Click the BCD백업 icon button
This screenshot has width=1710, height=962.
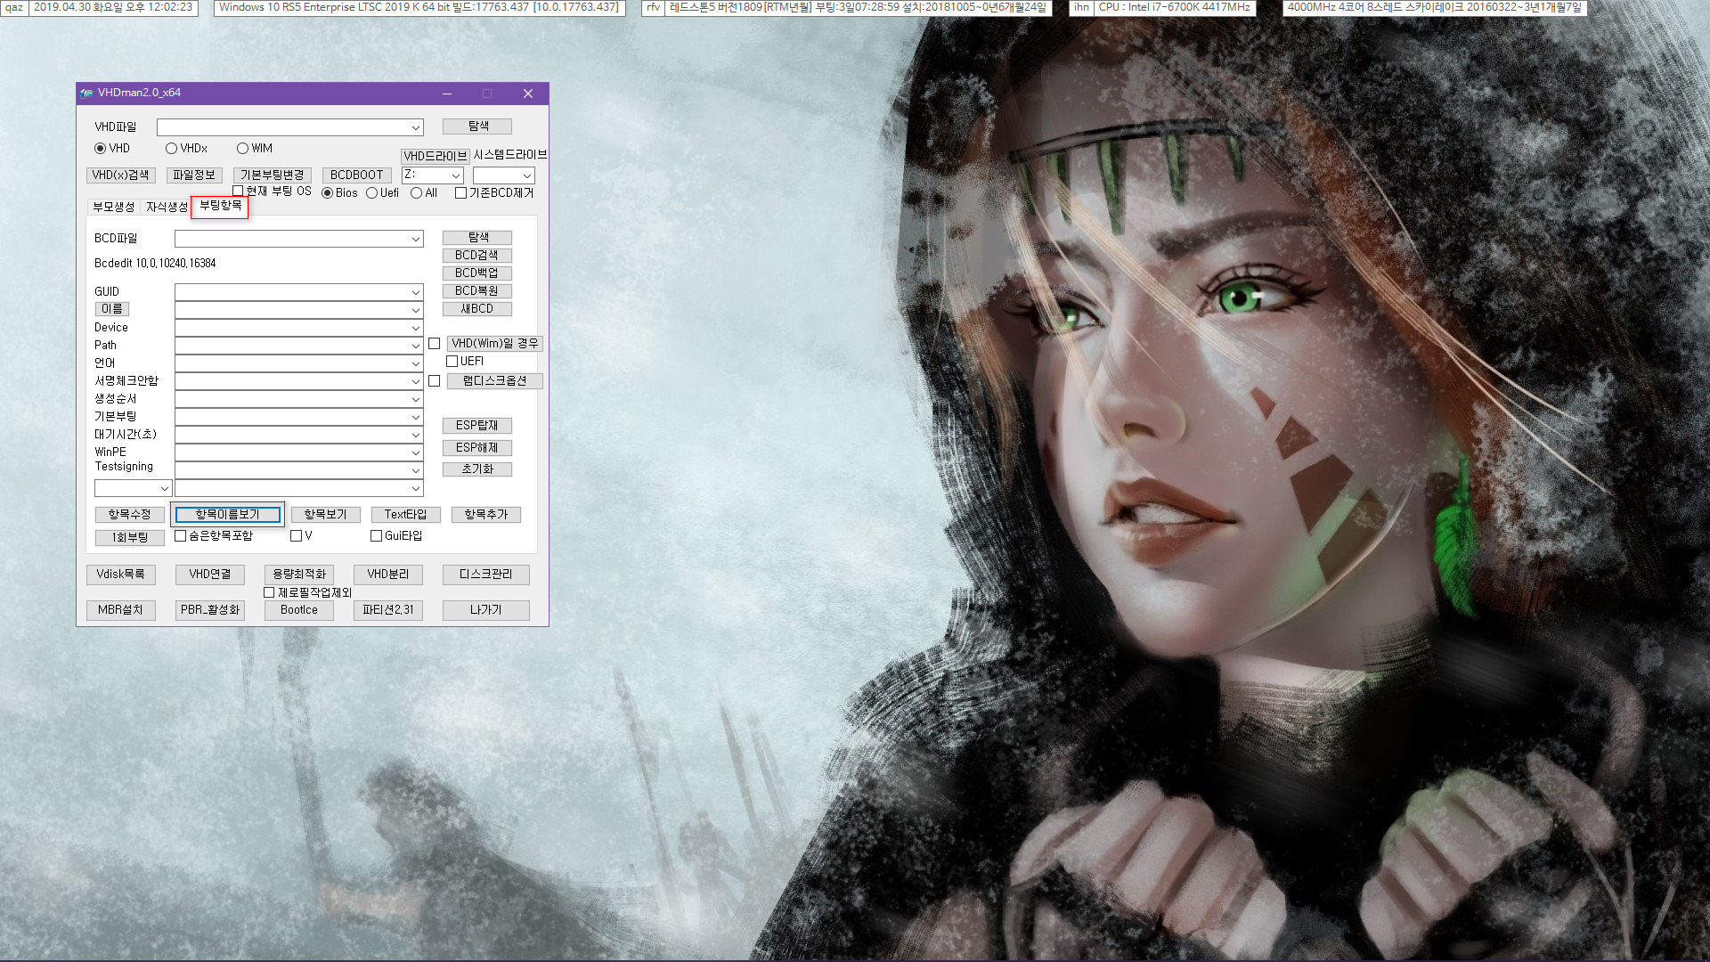click(x=478, y=273)
